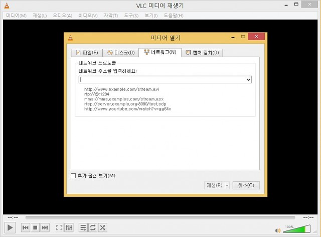
Task: Stop playback with the square icon
Action: click(35, 227)
